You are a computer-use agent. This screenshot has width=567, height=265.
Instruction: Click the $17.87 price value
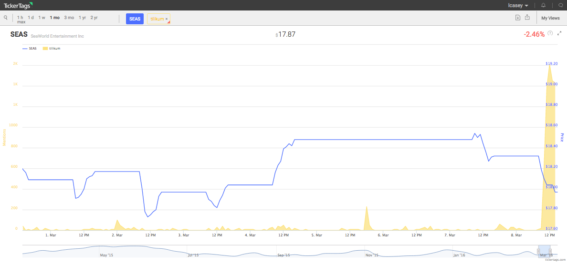tap(286, 35)
